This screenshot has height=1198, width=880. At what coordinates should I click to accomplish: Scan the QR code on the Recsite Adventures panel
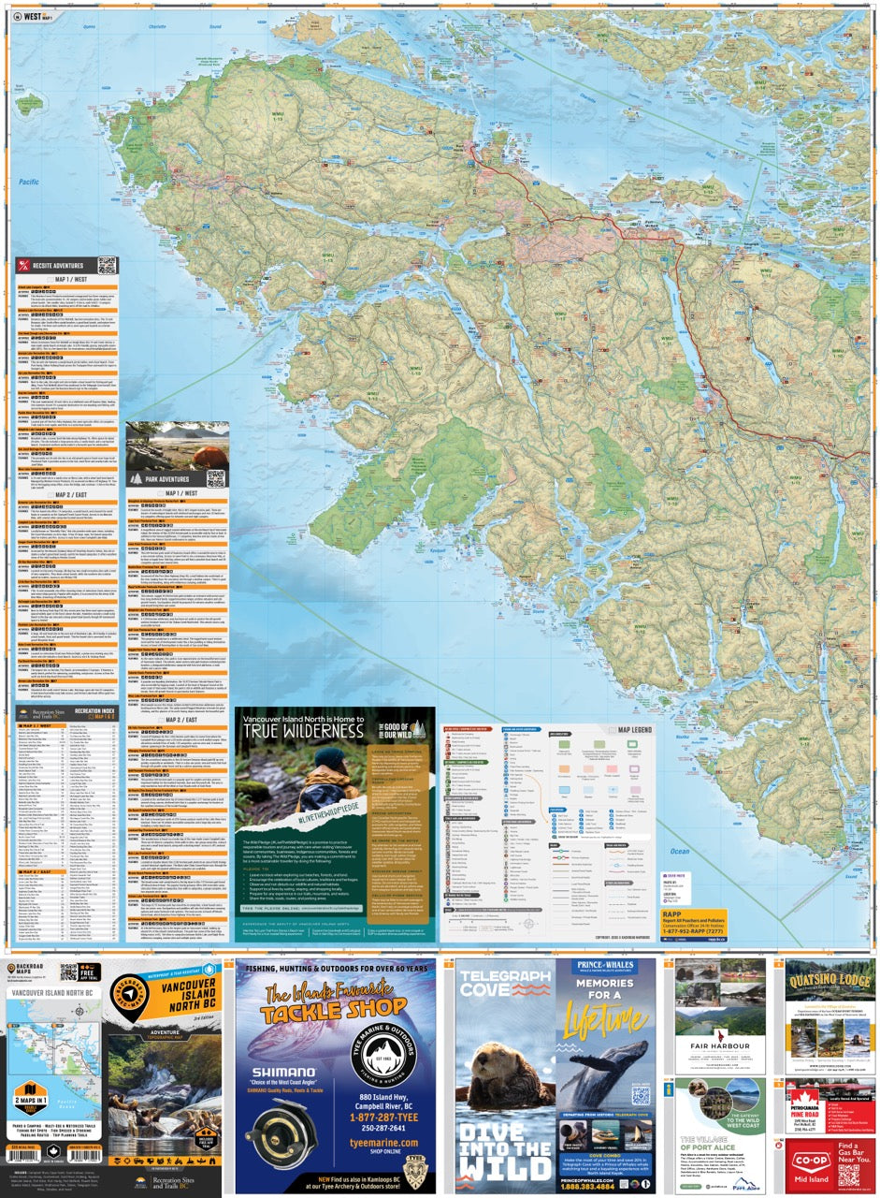[108, 265]
